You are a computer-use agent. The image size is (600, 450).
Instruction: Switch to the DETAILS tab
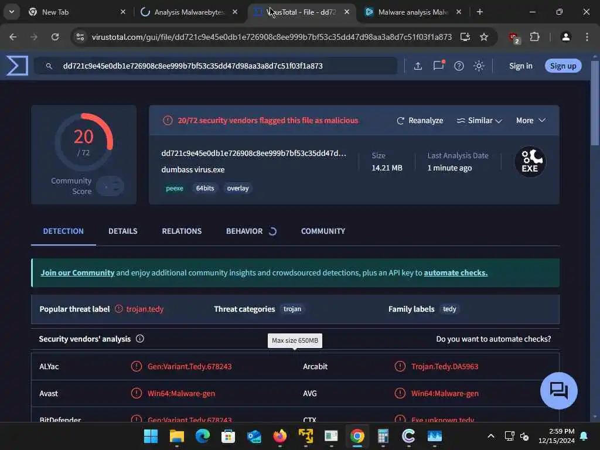click(123, 231)
